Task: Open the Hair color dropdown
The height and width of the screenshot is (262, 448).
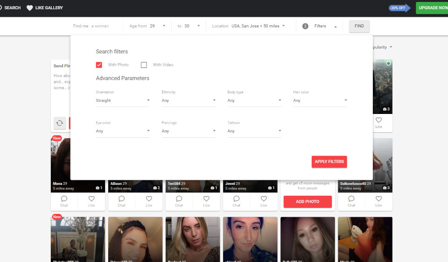Action: click(x=320, y=100)
